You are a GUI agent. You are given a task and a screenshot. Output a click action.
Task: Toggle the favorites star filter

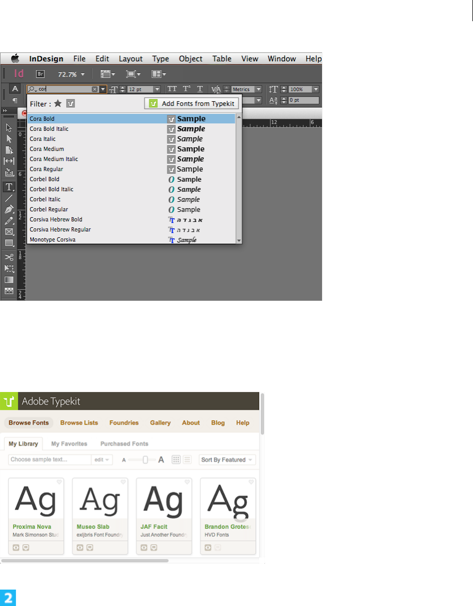[58, 103]
